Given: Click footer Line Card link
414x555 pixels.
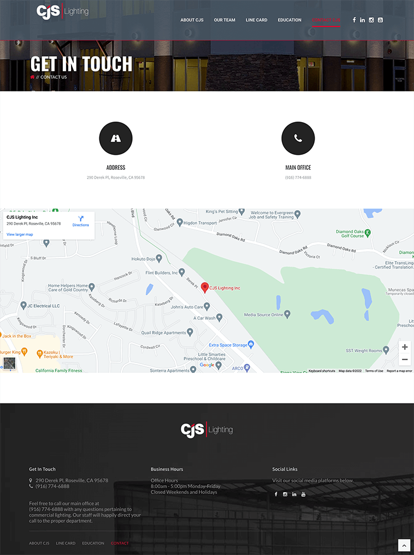Looking at the screenshot, I should 65,543.
